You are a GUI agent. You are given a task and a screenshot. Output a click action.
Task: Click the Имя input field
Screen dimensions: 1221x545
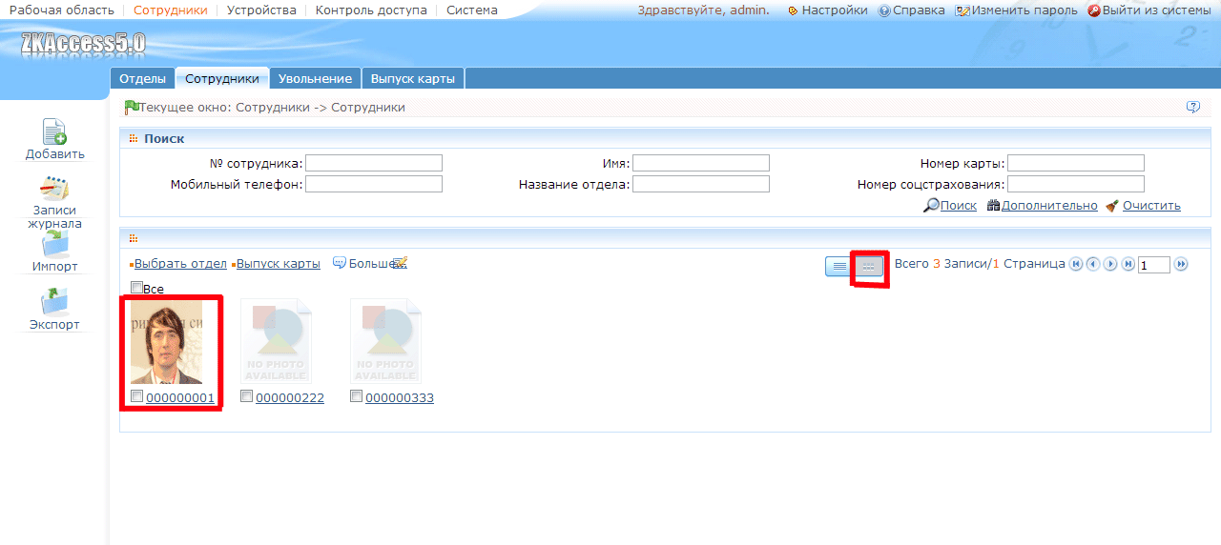click(701, 163)
